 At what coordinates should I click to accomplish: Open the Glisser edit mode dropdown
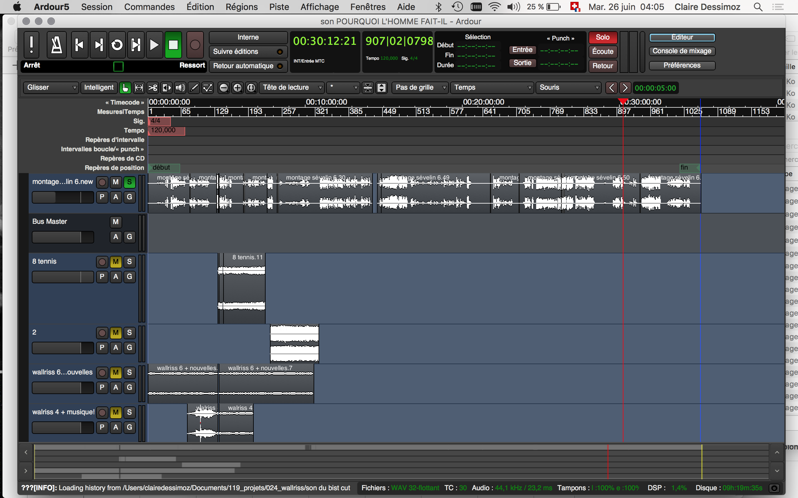tap(51, 87)
